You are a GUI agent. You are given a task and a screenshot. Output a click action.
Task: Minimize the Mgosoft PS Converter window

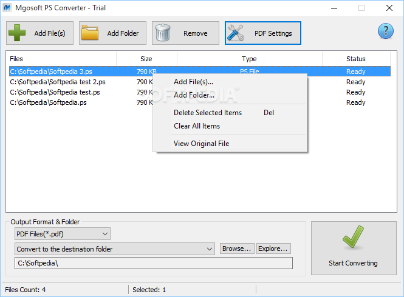click(x=334, y=8)
